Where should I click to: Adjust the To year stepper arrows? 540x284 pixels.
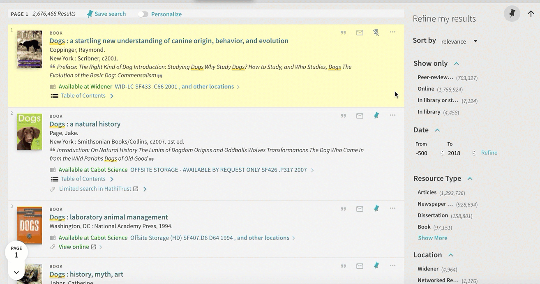click(474, 153)
